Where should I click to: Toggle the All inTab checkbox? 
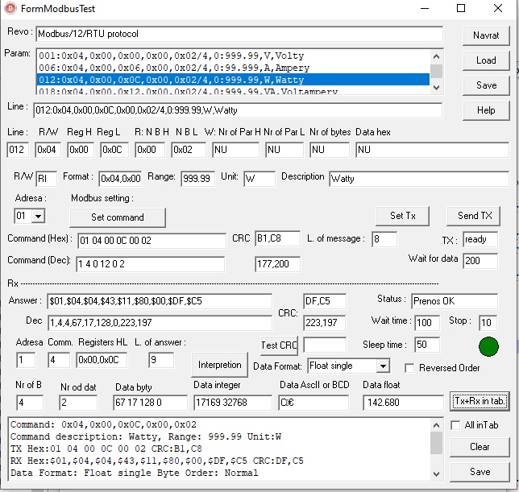[x=458, y=424]
